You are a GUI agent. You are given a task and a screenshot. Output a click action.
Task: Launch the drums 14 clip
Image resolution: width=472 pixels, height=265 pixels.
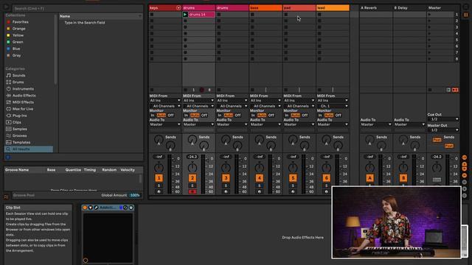pyautogui.click(x=185, y=15)
